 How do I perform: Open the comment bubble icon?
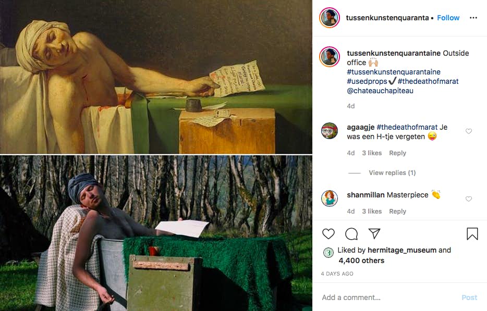[x=351, y=234]
